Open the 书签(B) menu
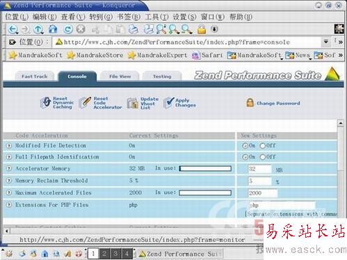 pyautogui.click(x=129, y=17)
